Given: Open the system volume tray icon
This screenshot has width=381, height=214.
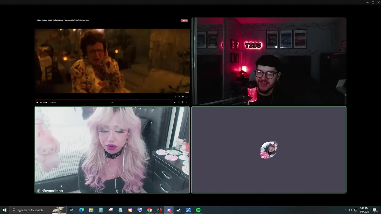Looking at the screenshot, I should (350, 210).
